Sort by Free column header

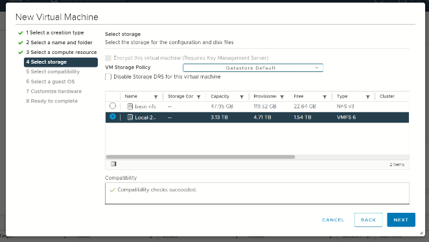[299, 97]
